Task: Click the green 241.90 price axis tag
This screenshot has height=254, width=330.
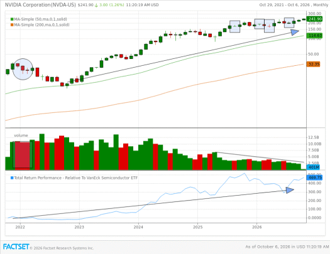Action: point(314,19)
